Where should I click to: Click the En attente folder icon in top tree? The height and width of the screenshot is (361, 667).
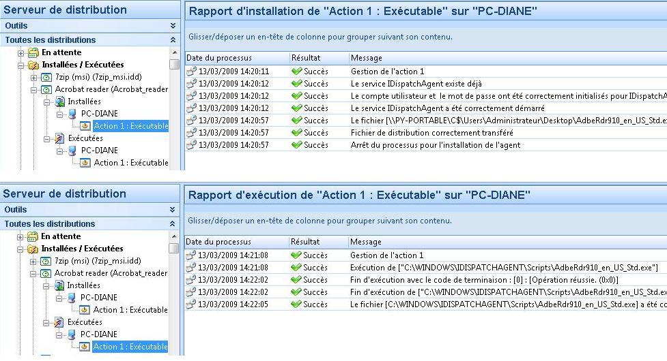(33, 52)
